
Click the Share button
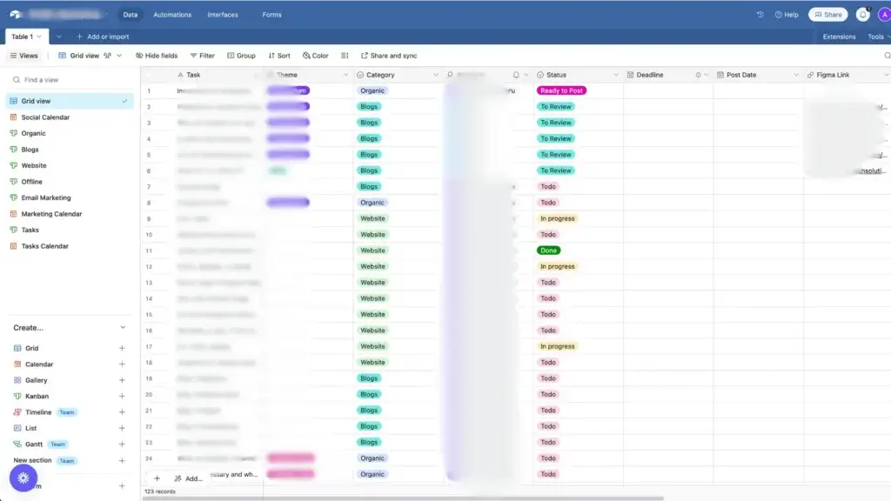point(828,15)
